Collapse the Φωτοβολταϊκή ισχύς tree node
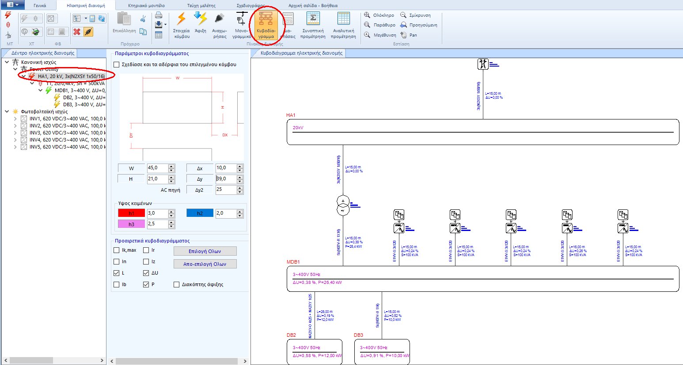The image size is (683, 365). coord(7,112)
